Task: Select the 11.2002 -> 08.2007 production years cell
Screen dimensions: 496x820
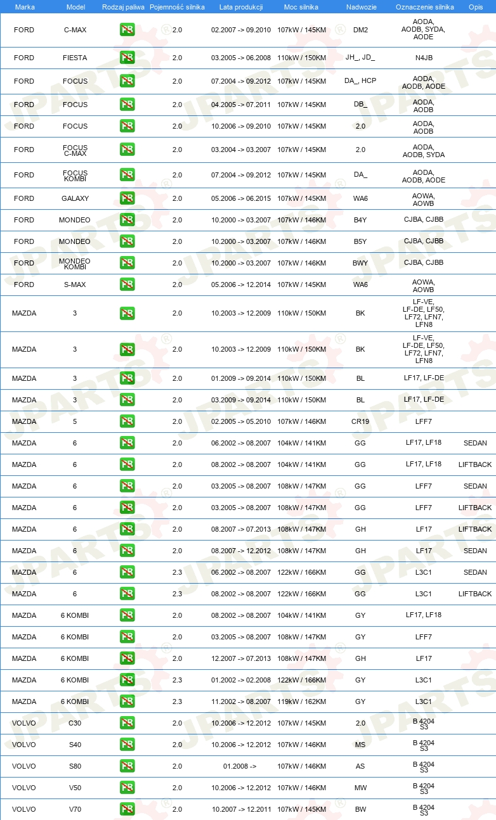Action: [241, 701]
